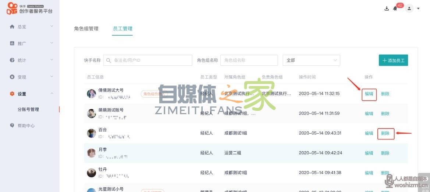Click 编辑 for 倩倩测试大号
Viewport: 430px width, 192px height.
(x=369, y=94)
